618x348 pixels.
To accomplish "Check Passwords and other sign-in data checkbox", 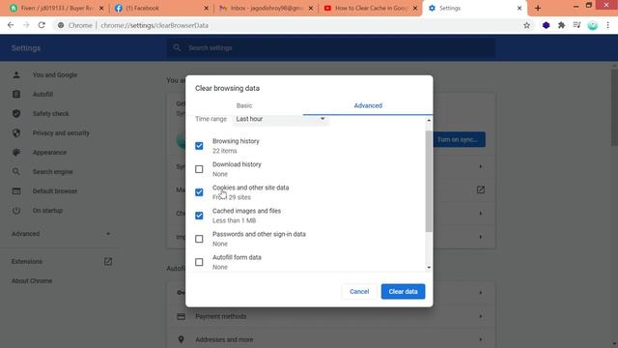I will coord(199,239).
